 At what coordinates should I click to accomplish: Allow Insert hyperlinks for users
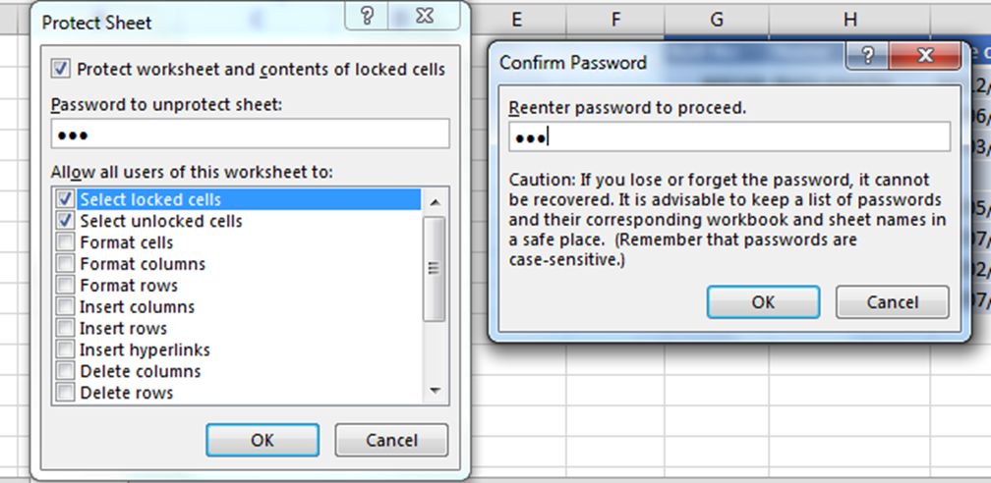[65, 350]
